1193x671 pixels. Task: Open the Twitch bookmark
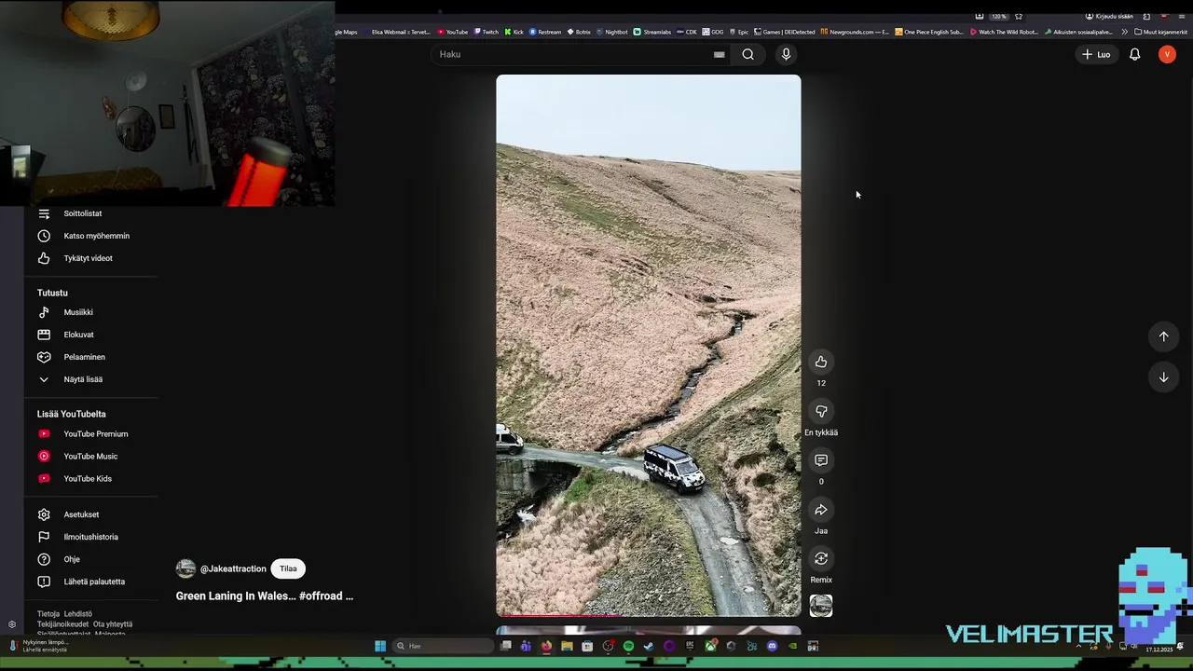(x=487, y=32)
